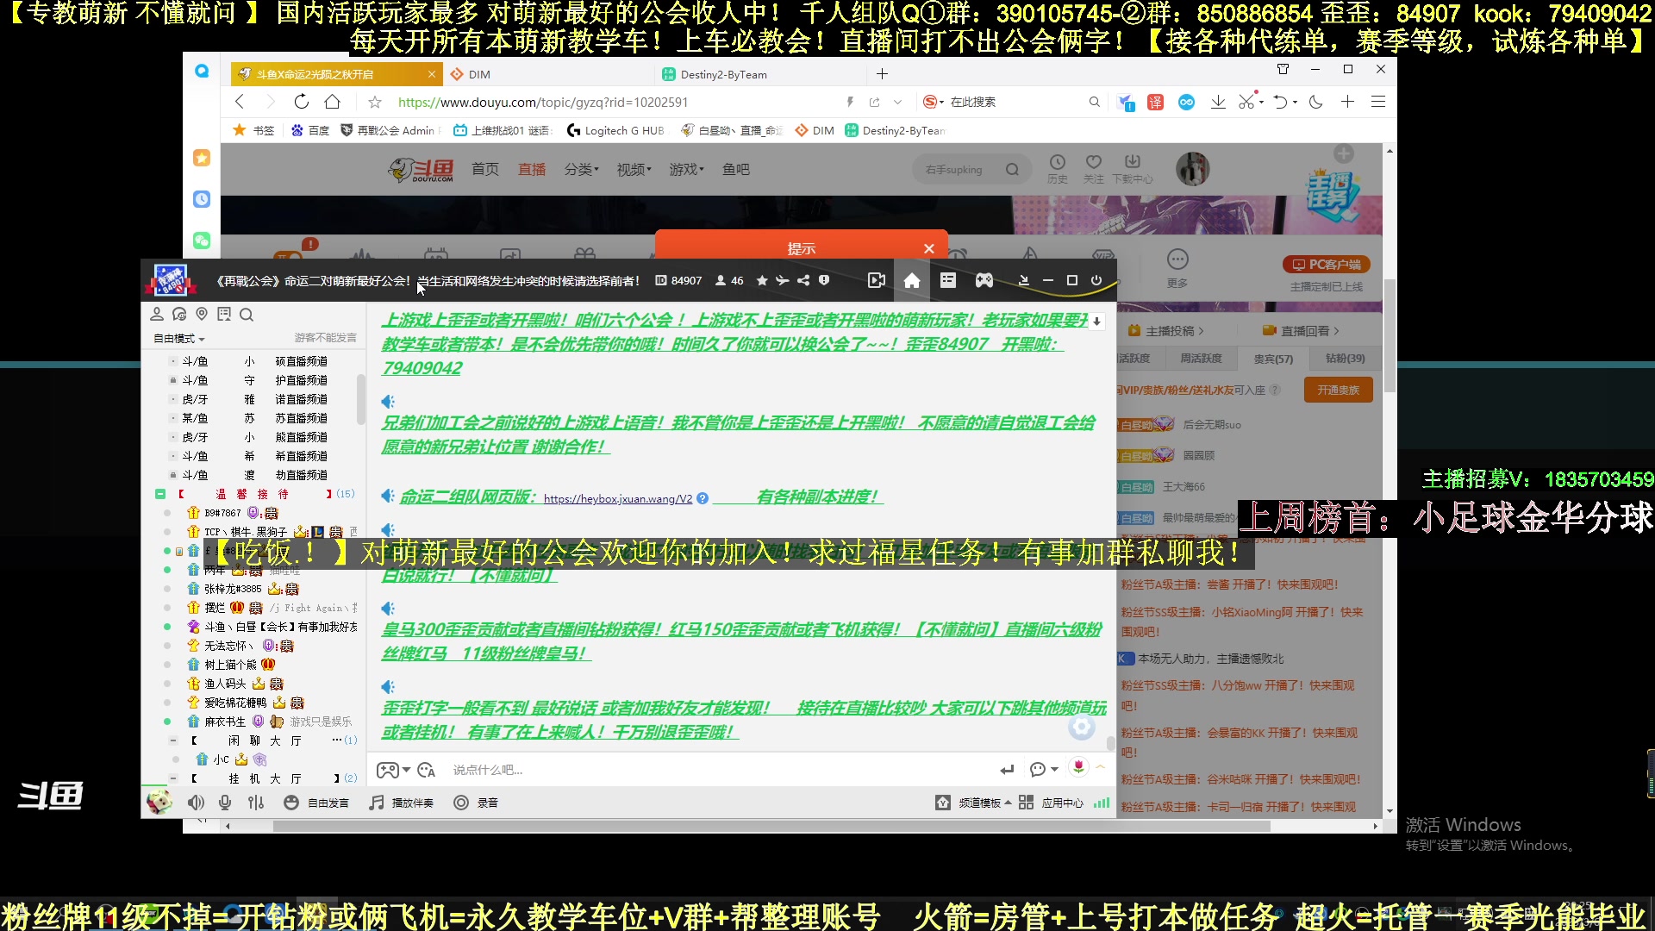Expand 自由模式 mode dropdown

tap(179, 339)
